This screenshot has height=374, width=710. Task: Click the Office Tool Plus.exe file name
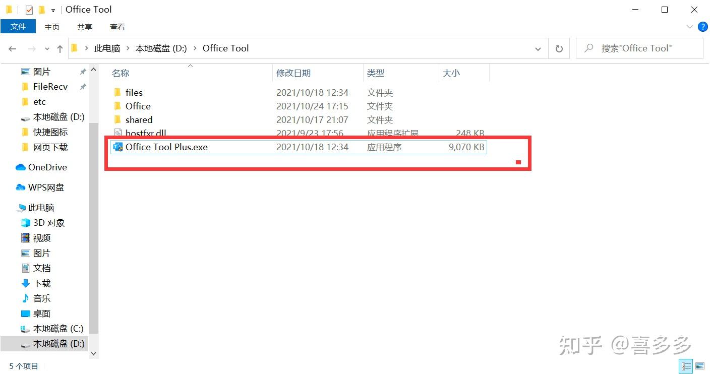[x=166, y=147]
